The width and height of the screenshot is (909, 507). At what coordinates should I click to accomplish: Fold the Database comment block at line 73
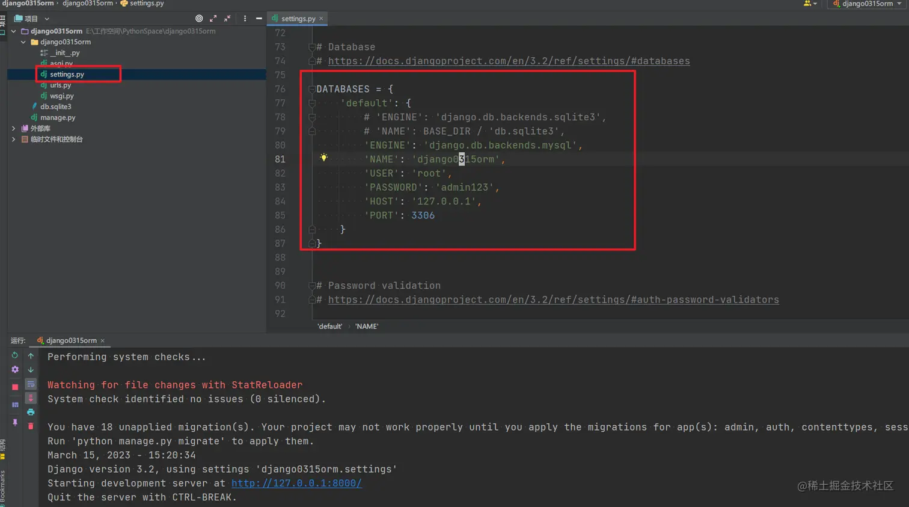click(312, 47)
